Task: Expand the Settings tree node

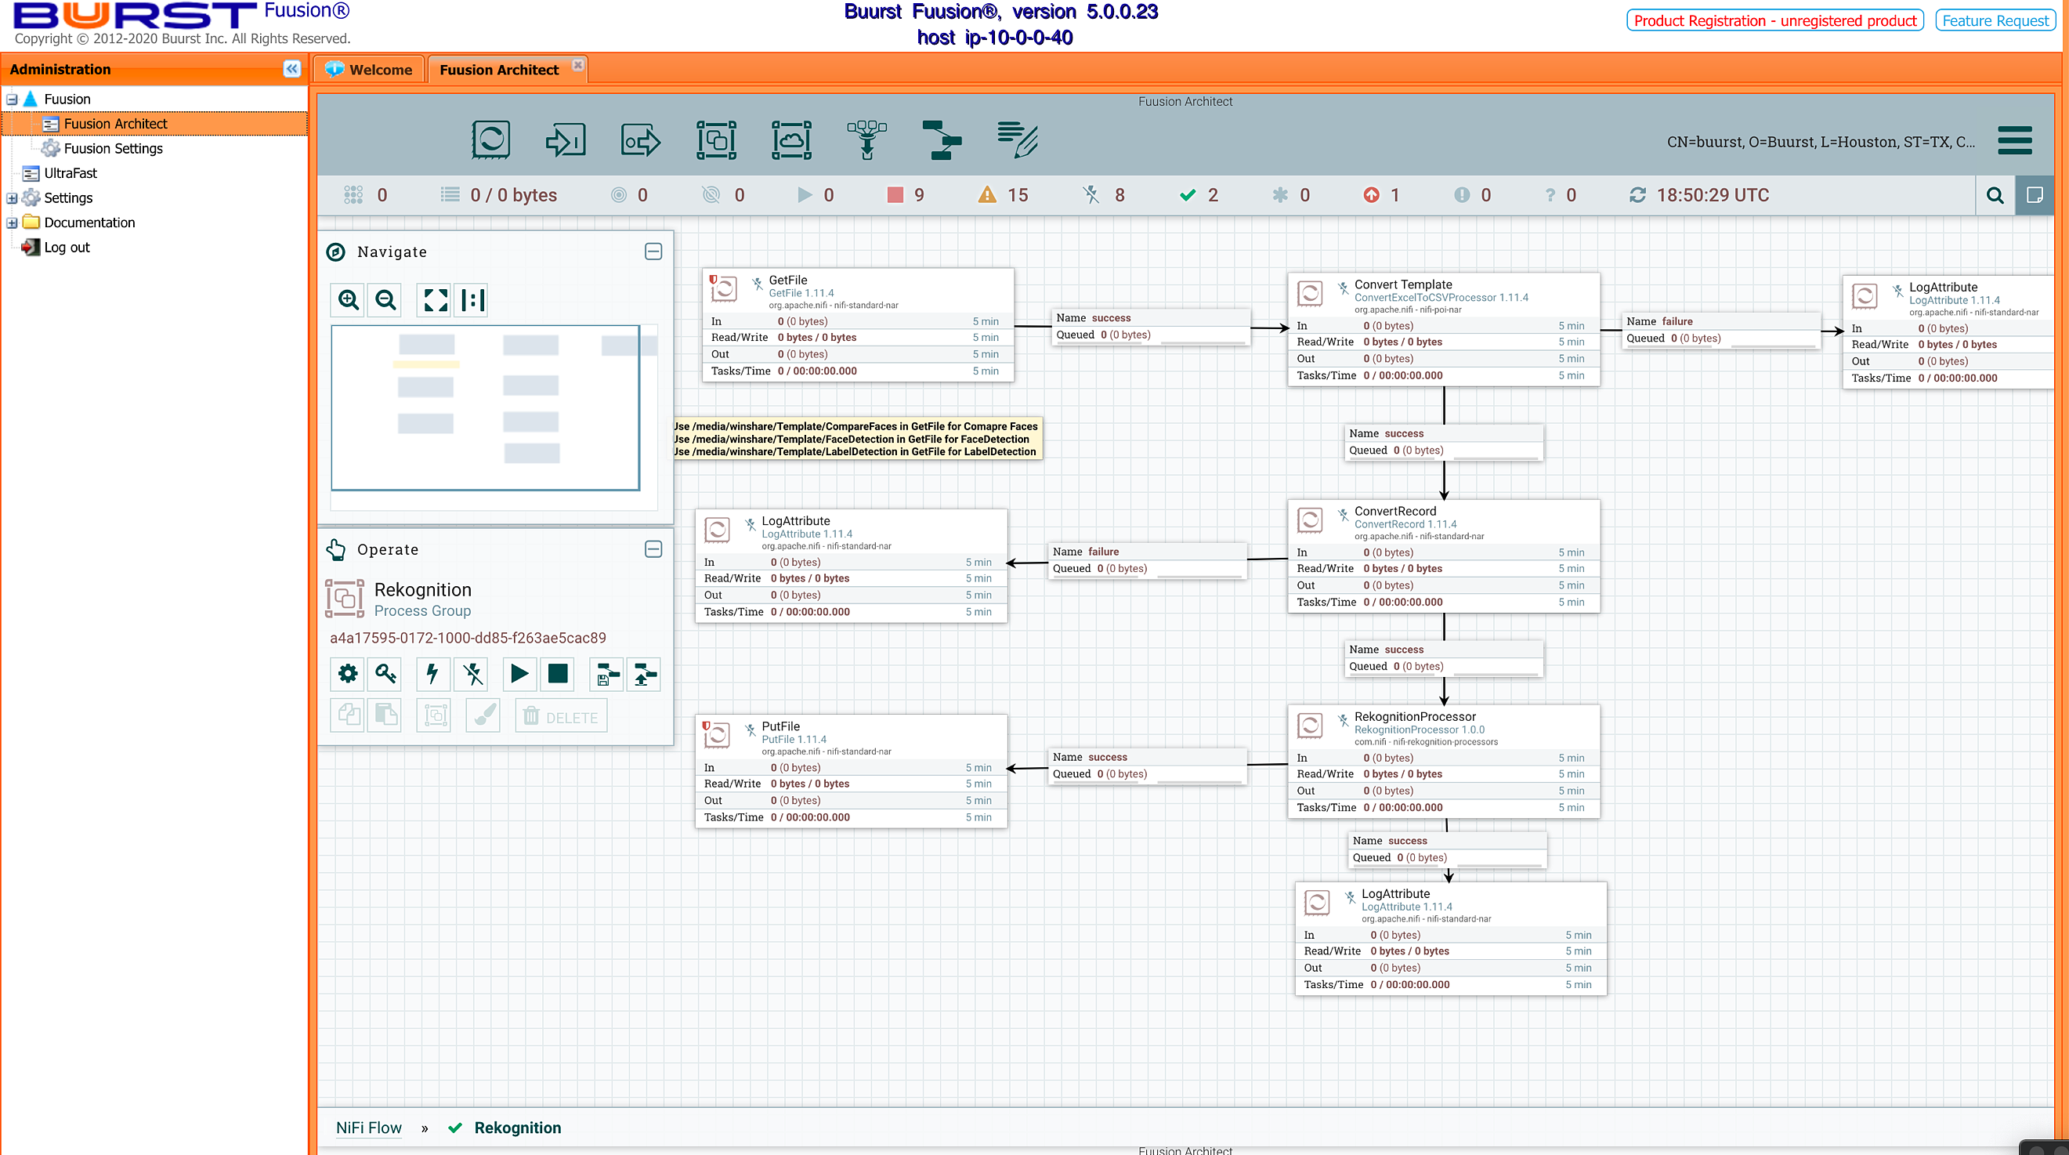Action: [x=12, y=198]
